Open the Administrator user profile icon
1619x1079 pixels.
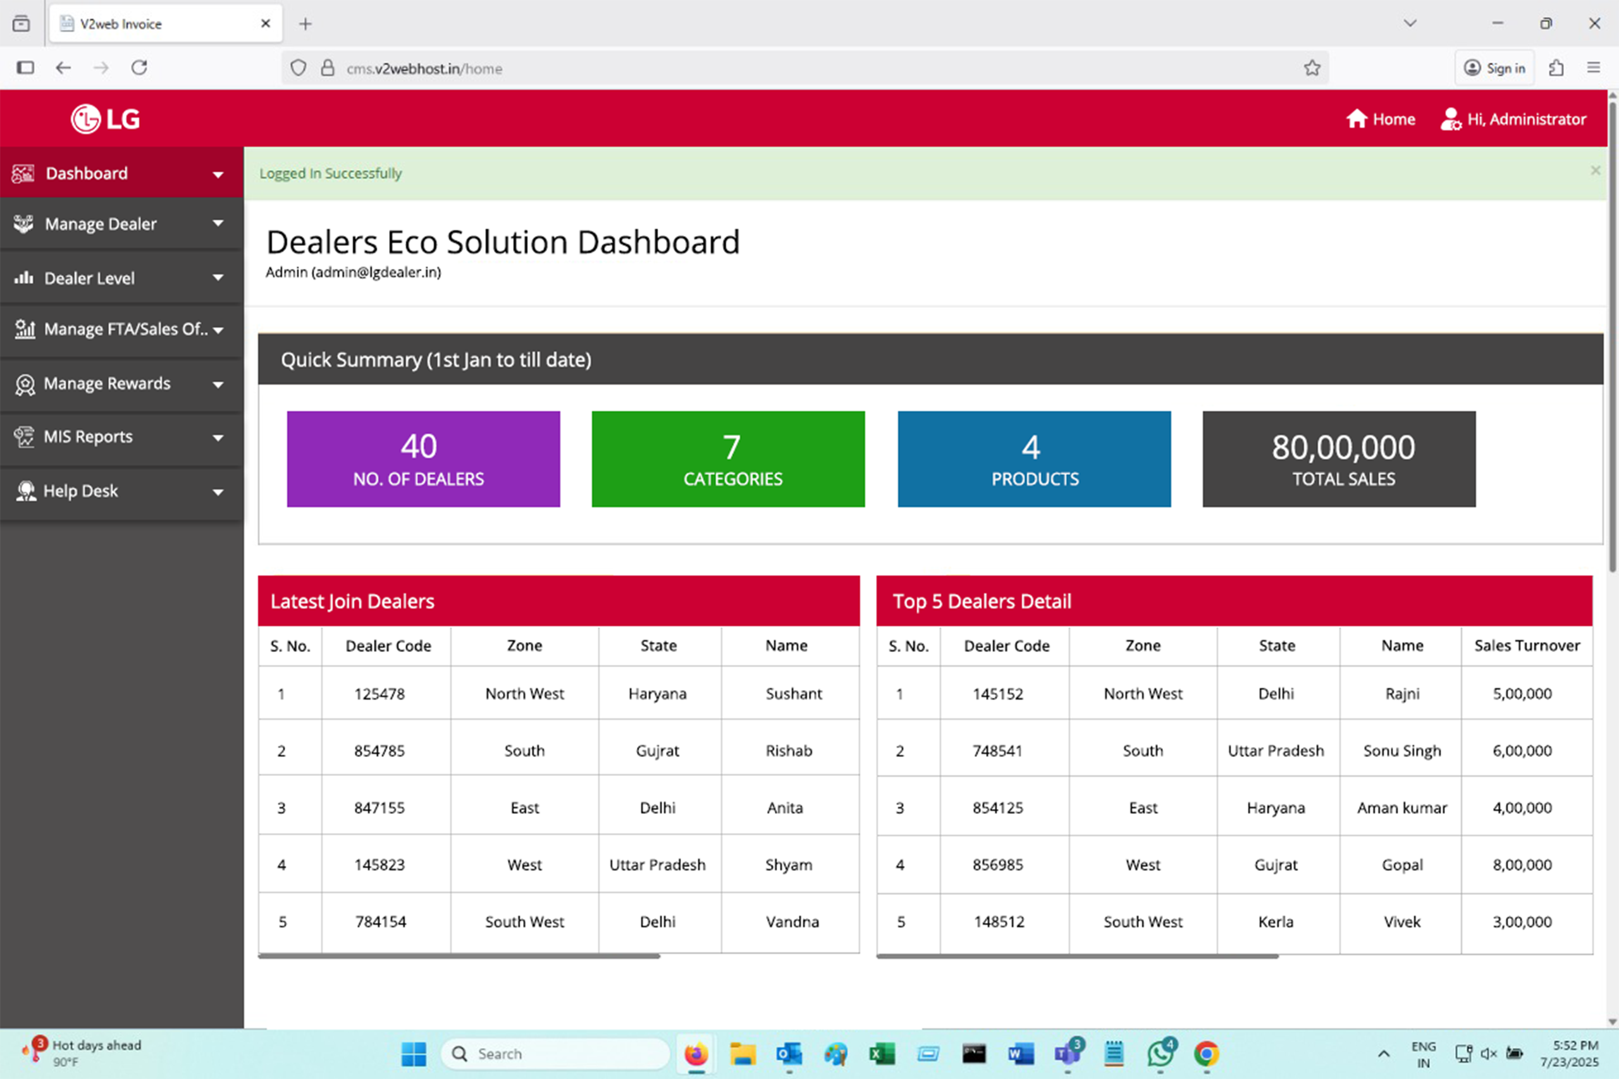[1450, 119]
